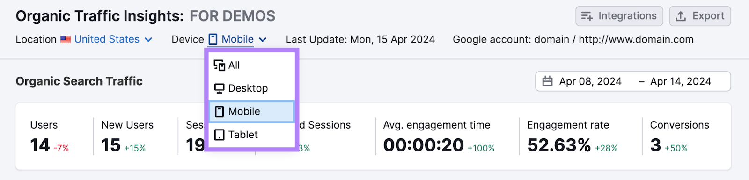Change end date Apr 14, 2024
The image size is (749, 180).
681,81
